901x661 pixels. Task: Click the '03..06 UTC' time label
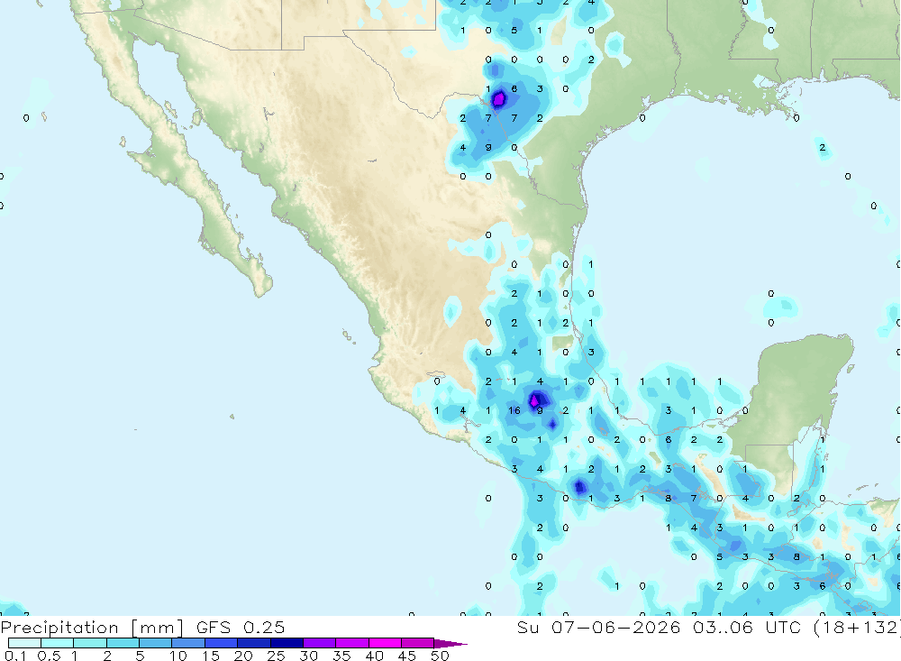pos(747,628)
